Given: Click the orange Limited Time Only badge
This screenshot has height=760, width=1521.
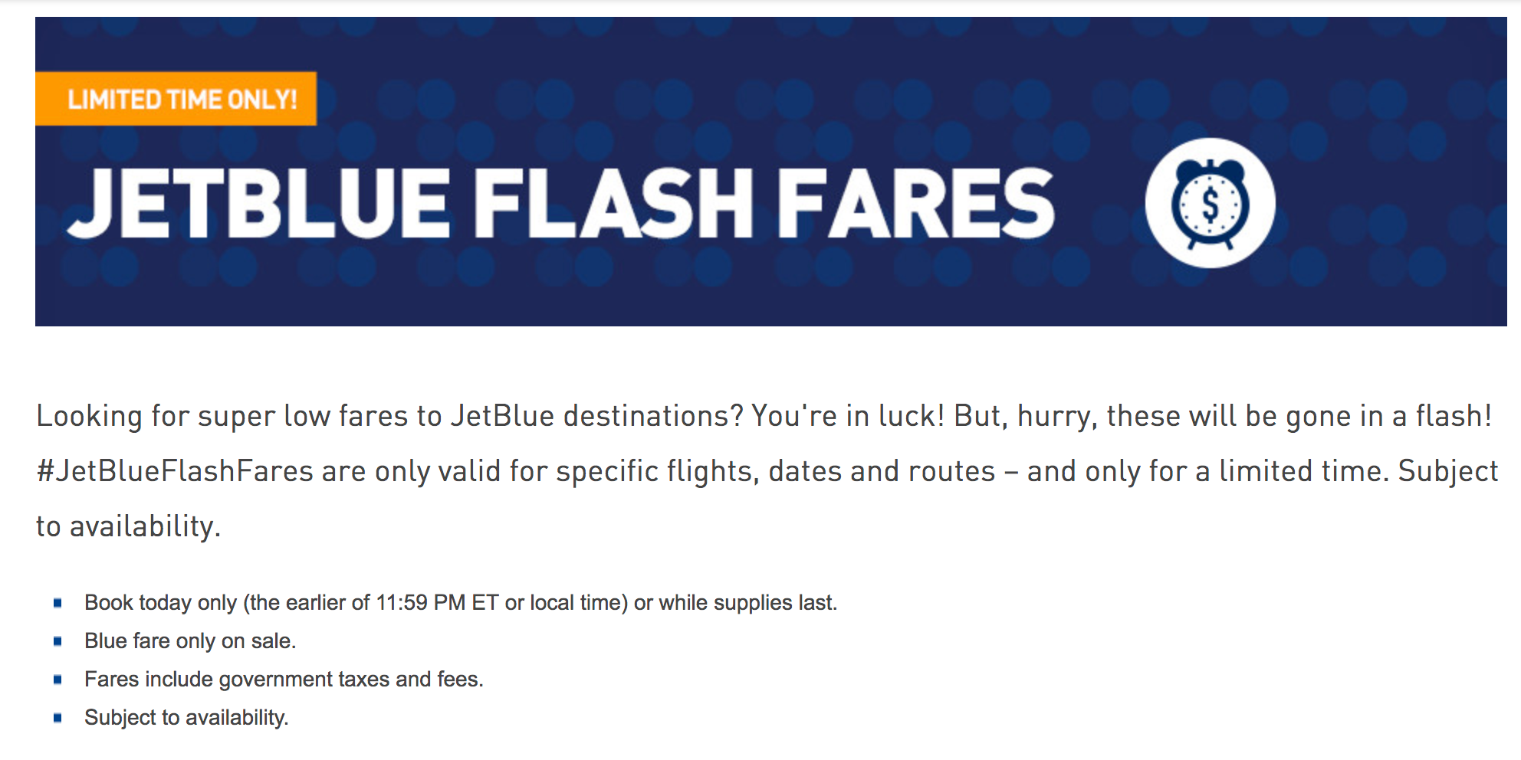Looking at the screenshot, I should coord(176,99).
